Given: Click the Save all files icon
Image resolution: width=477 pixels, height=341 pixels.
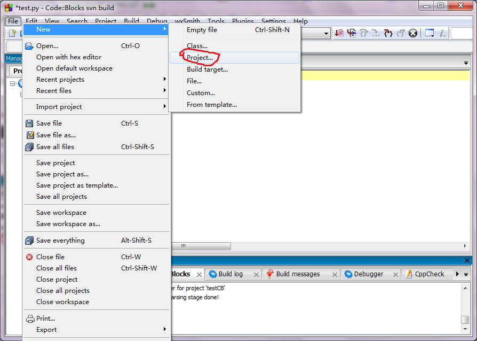Looking at the screenshot, I should click(29, 147).
